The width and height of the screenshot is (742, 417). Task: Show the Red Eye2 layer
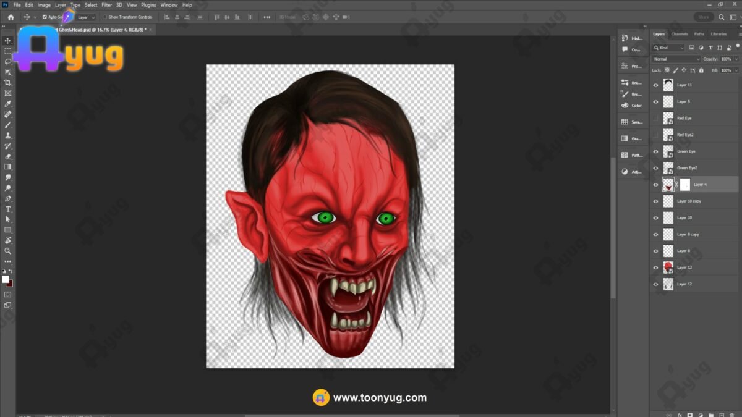click(x=656, y=135)
